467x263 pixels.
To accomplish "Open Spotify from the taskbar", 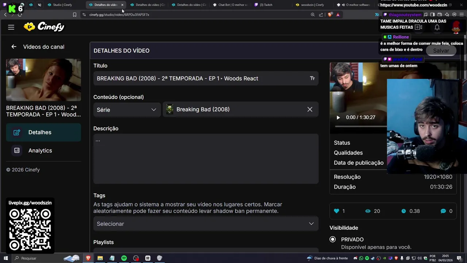I will tap(124, 258).
